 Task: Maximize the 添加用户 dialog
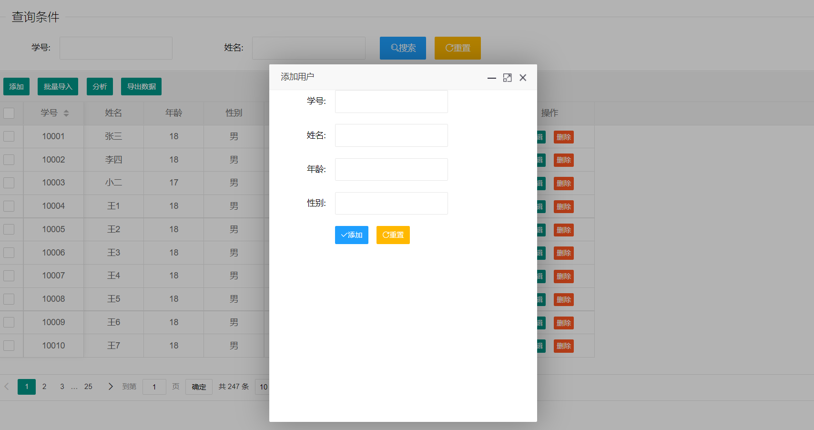coord(507,77)
